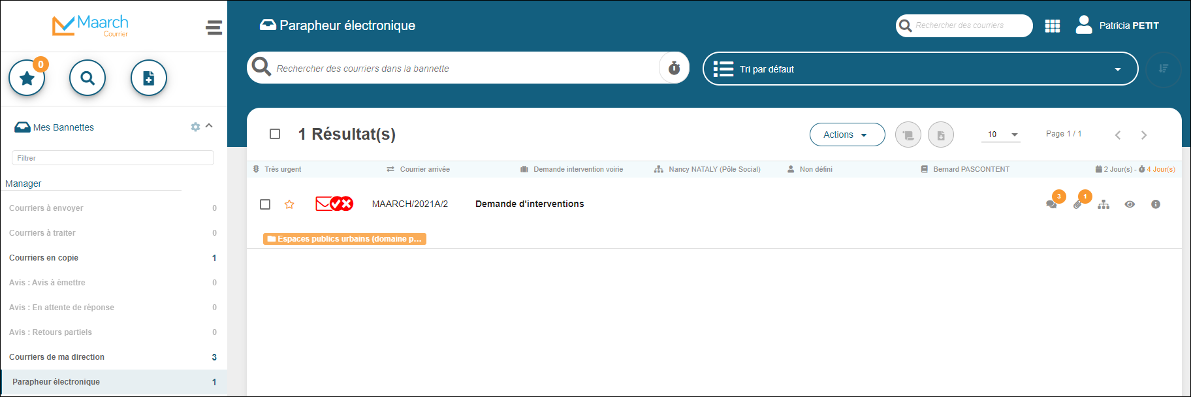Toggle follow star on Demande d'interventions
Image resolution: width=1191 pixels, height=397 pixels.
289,204
